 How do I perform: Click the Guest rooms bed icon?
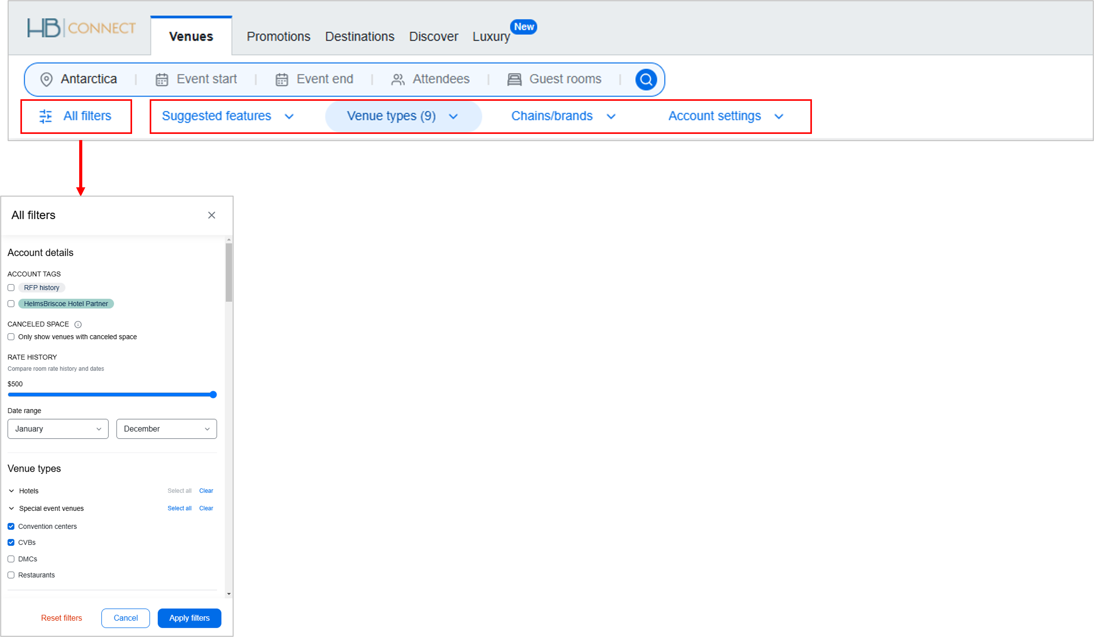point(514,79)
